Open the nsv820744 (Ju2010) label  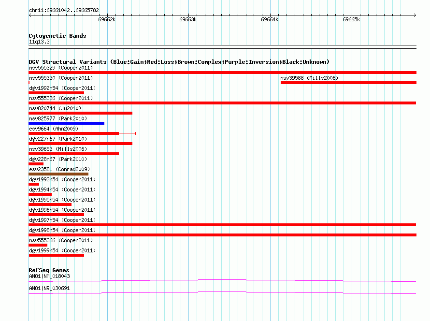tap(55, 108)
